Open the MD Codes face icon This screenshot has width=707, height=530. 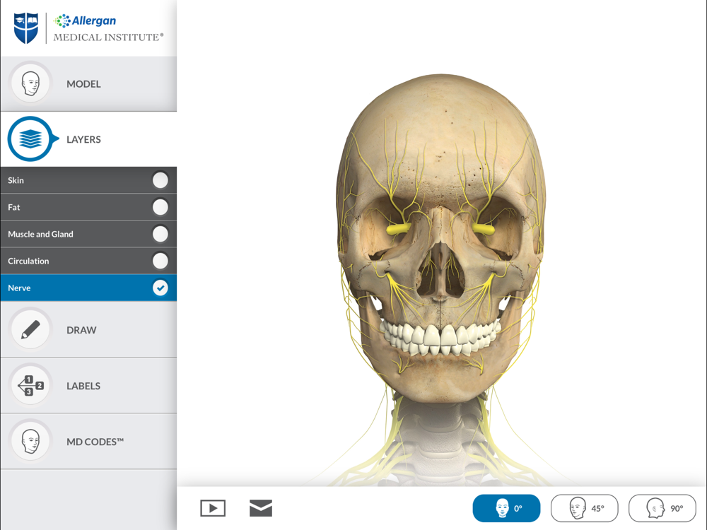tap(30, 441)
